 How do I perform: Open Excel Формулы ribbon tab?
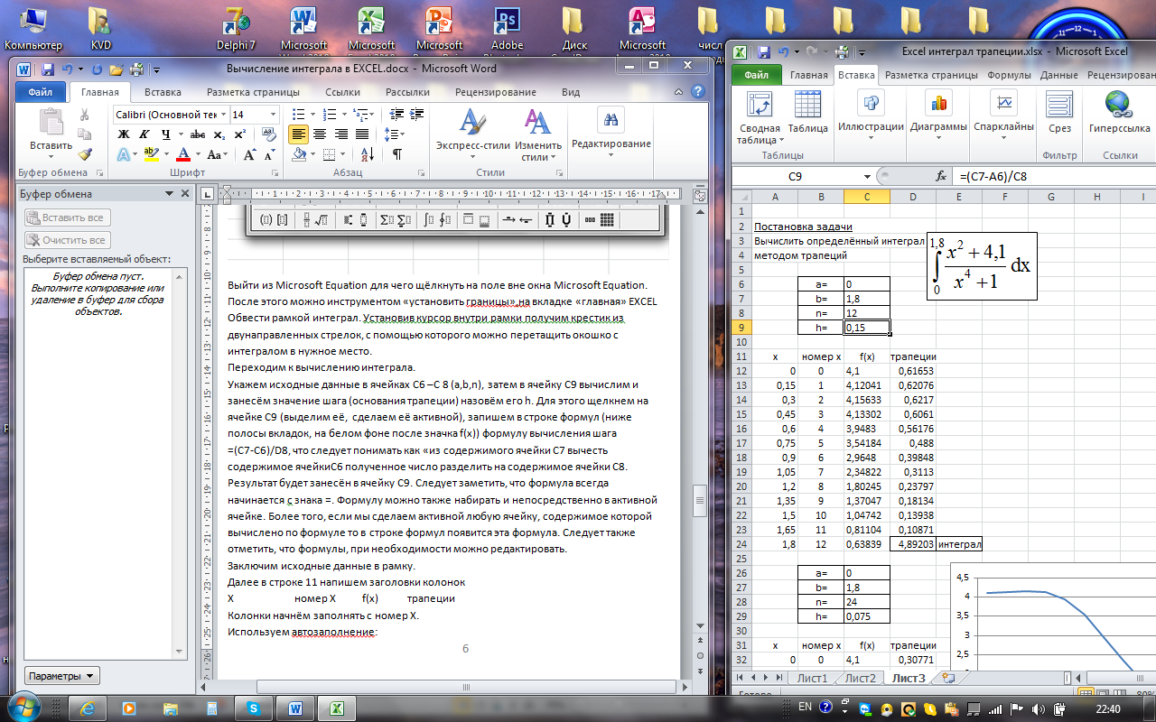click(1010, 76)
